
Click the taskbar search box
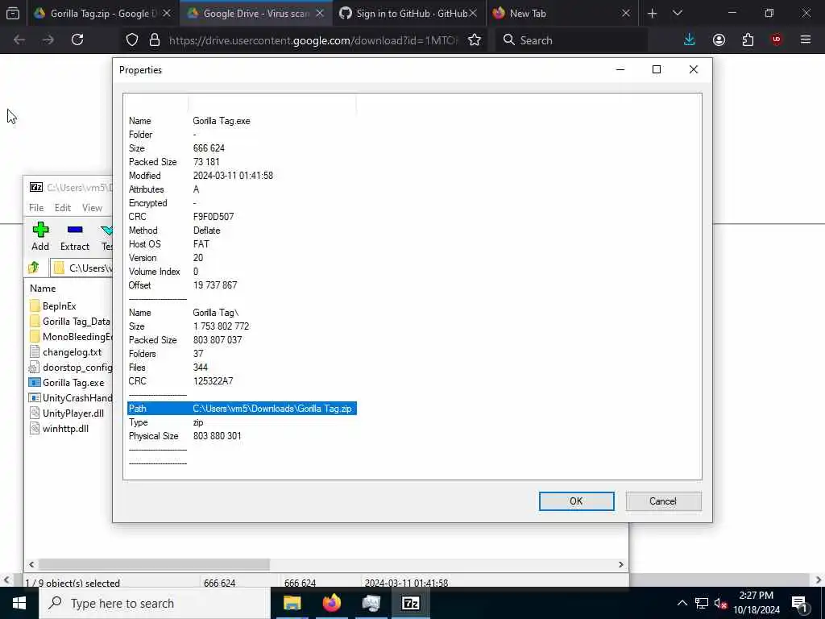155,603
